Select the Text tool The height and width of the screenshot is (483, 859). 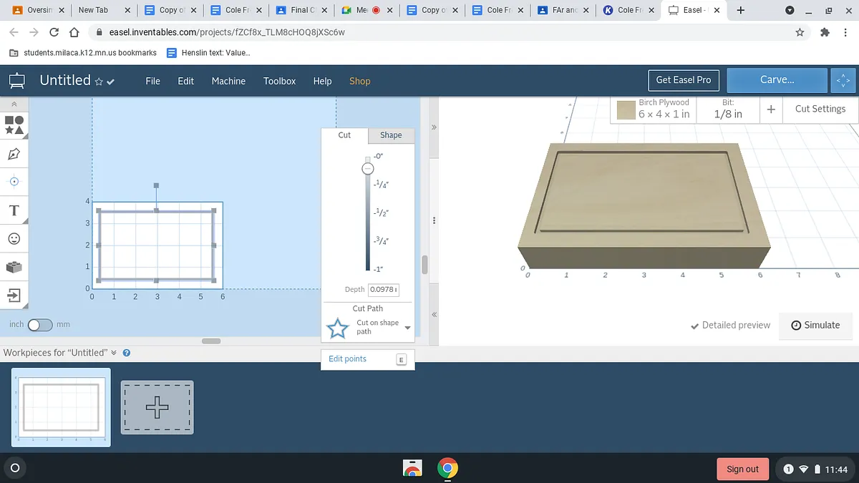click(14, 210)
